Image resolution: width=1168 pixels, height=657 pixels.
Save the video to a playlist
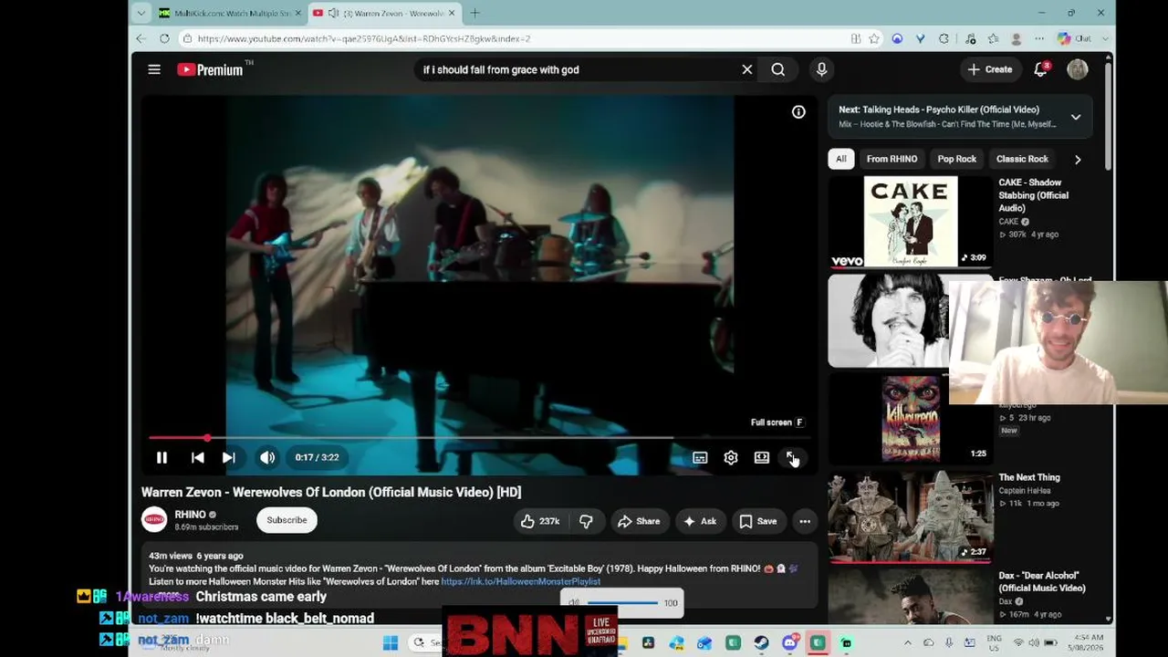point(757,521)
